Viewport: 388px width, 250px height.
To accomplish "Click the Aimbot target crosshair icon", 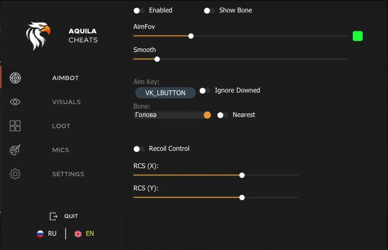I will point(15,78).
